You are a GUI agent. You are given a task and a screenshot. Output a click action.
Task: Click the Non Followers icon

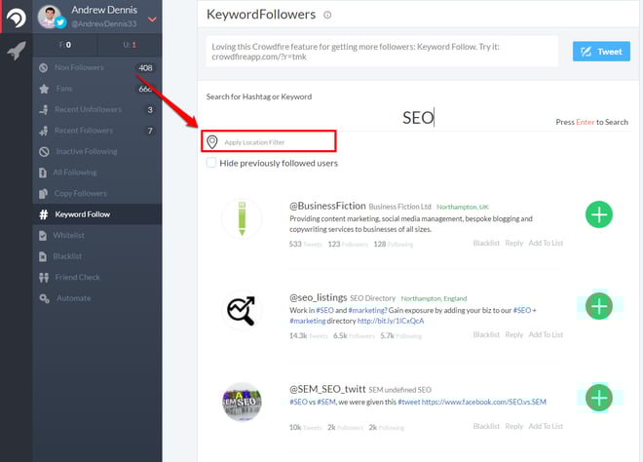click(x=44, y=67)
